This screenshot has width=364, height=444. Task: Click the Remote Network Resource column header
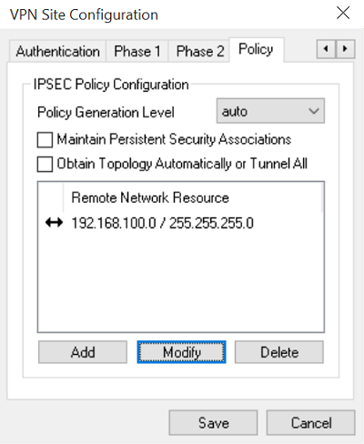click(x=192, y=197)
